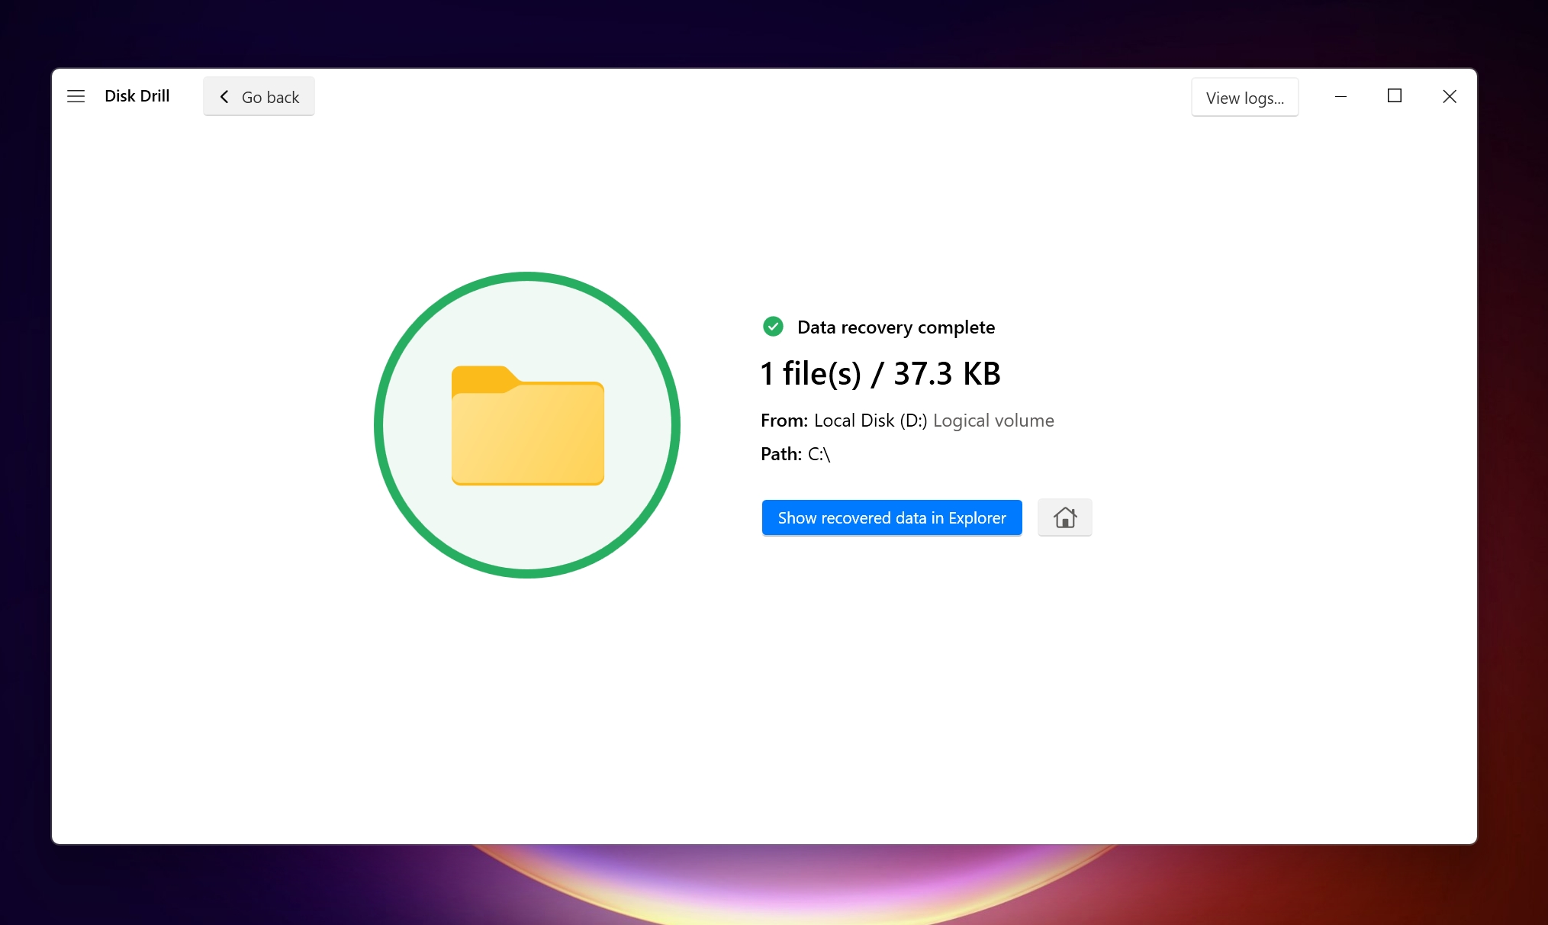Image resolution: width=1548 pixels, height=925 pixels.
Task: Click the green data recovery complete checkmark icon
Action: pyautogui.click(x=772, y=326)
